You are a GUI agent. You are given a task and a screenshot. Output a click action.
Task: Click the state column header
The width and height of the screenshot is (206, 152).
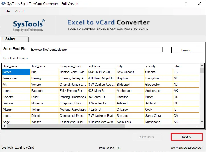point(186,66)
